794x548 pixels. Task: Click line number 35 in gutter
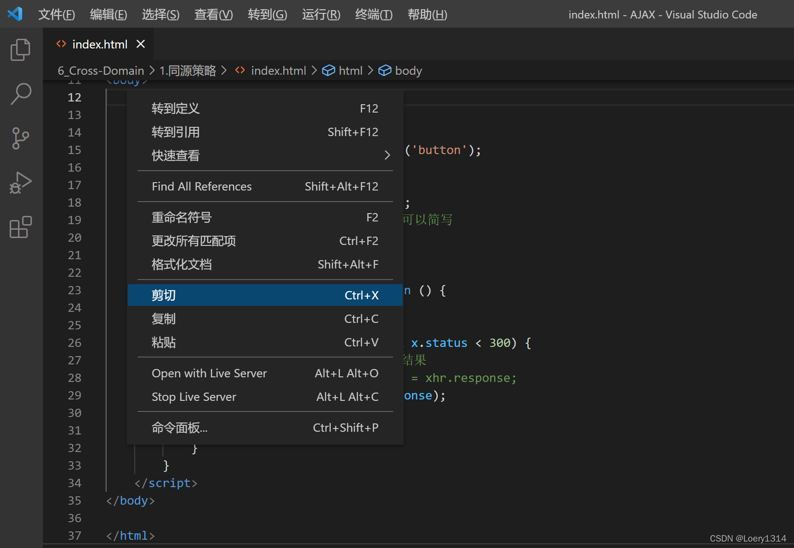pyautogui.click(x=75, y=500)
